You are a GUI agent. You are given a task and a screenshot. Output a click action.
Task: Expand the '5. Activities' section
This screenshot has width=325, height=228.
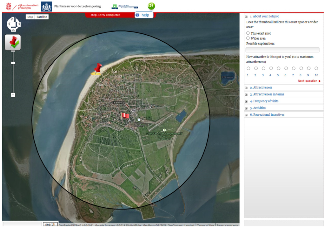[257, 108]
